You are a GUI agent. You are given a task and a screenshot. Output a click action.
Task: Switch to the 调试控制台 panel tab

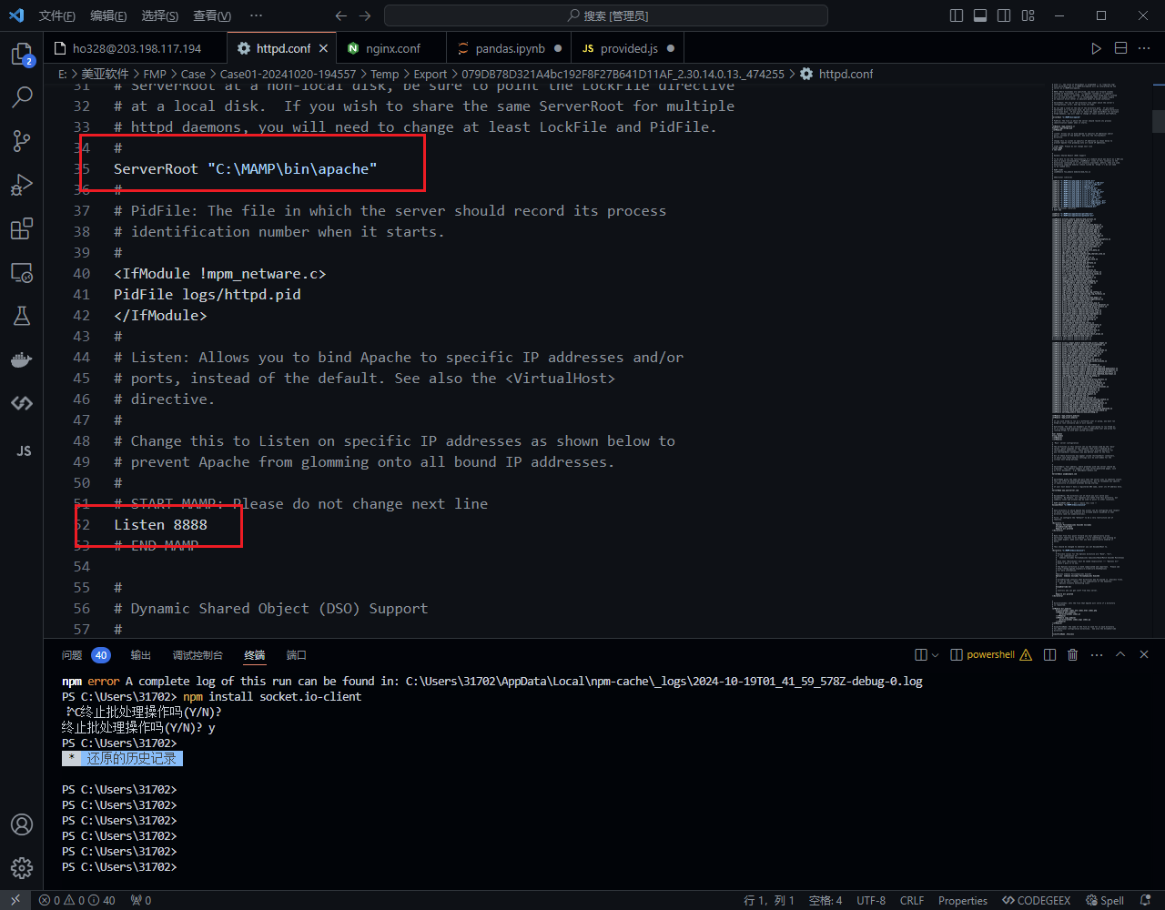pos(198,654)
